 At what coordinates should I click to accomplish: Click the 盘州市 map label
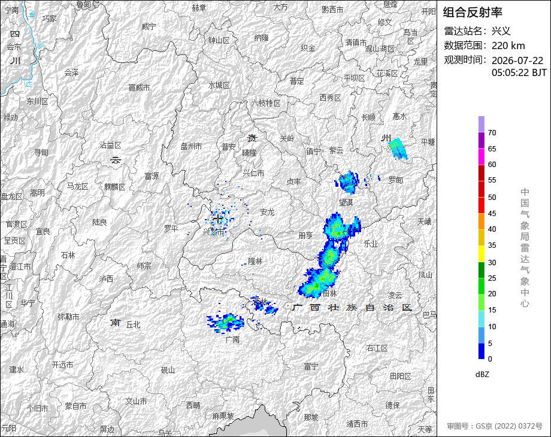point(191,146)
